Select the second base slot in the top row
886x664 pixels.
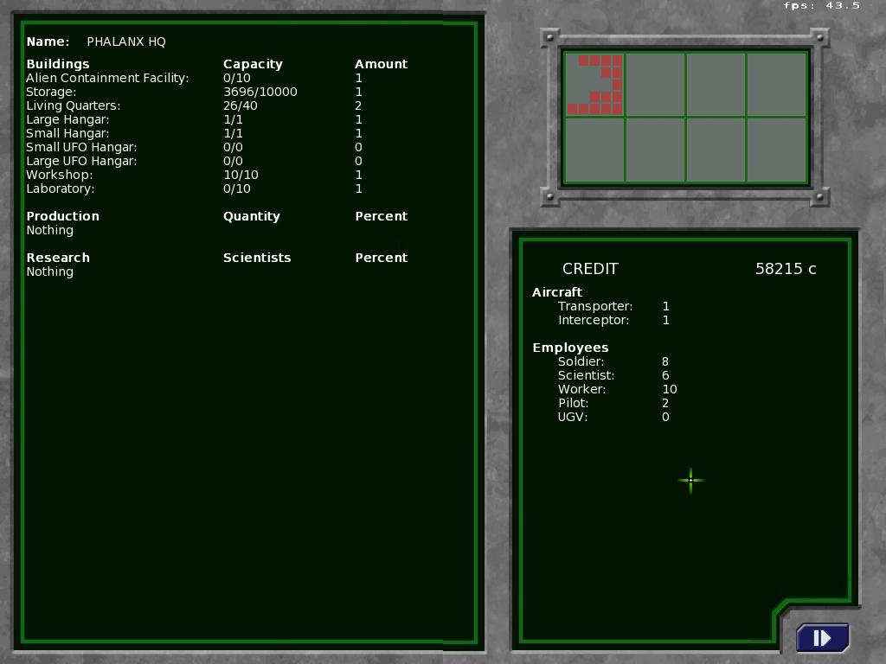(x=655, y=85)
